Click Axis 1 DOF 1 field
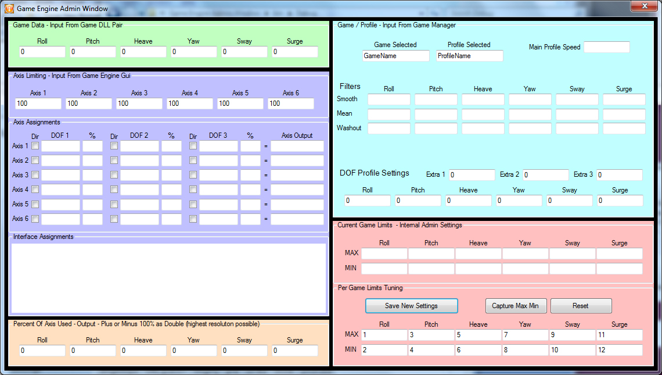The height and width of the screenshot is (375, 662). [60, 147]
